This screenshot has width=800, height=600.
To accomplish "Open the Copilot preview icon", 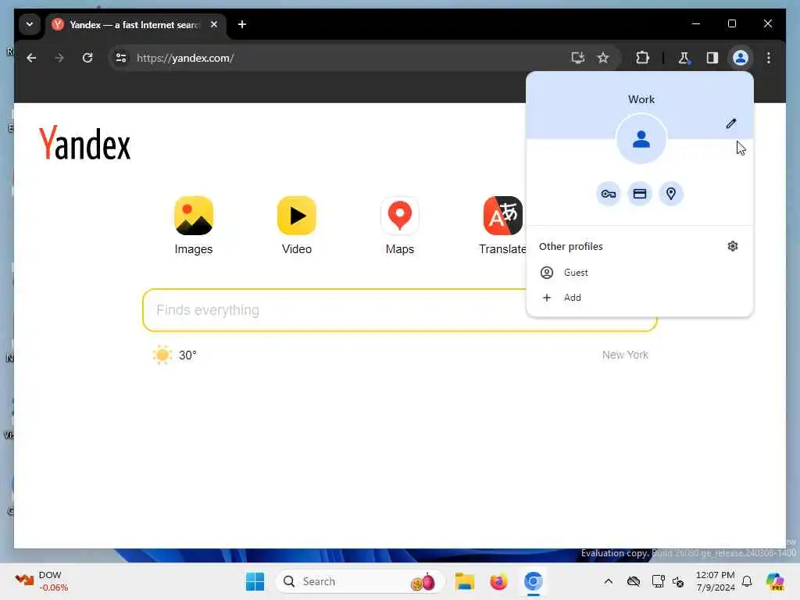I will [x=775, y=581].
